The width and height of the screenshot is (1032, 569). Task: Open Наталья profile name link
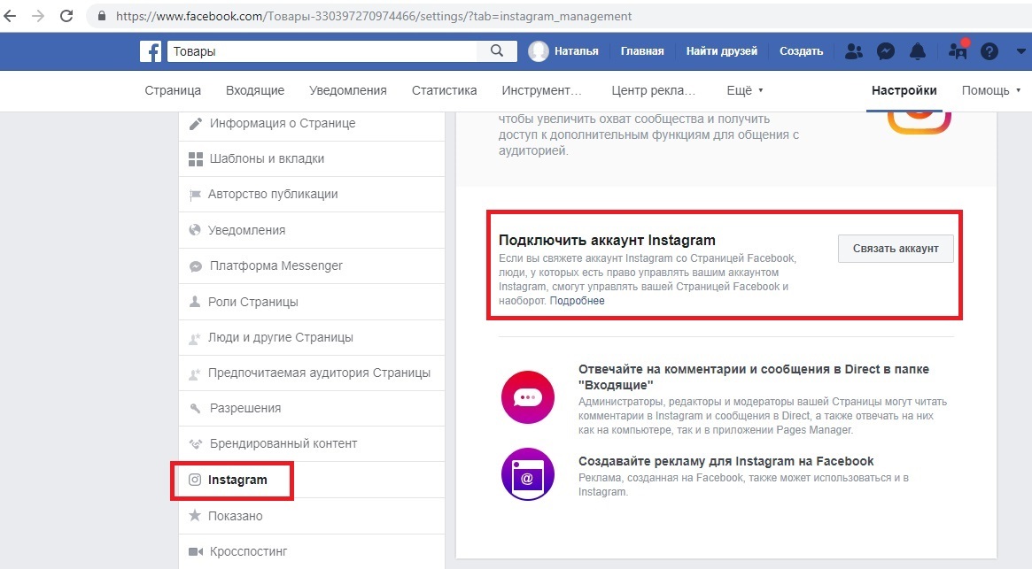tap(577, 51)
